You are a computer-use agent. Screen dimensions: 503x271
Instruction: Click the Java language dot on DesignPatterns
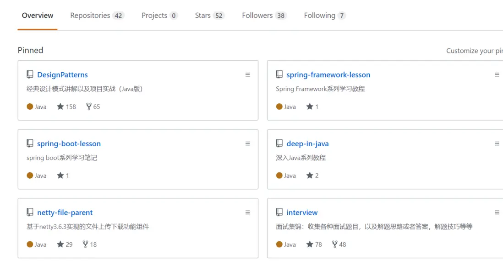(30, 106)
